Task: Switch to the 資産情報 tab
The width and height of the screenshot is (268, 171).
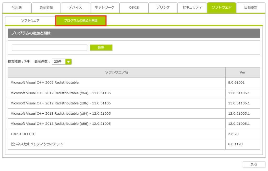Action: [x=46, y=8]
